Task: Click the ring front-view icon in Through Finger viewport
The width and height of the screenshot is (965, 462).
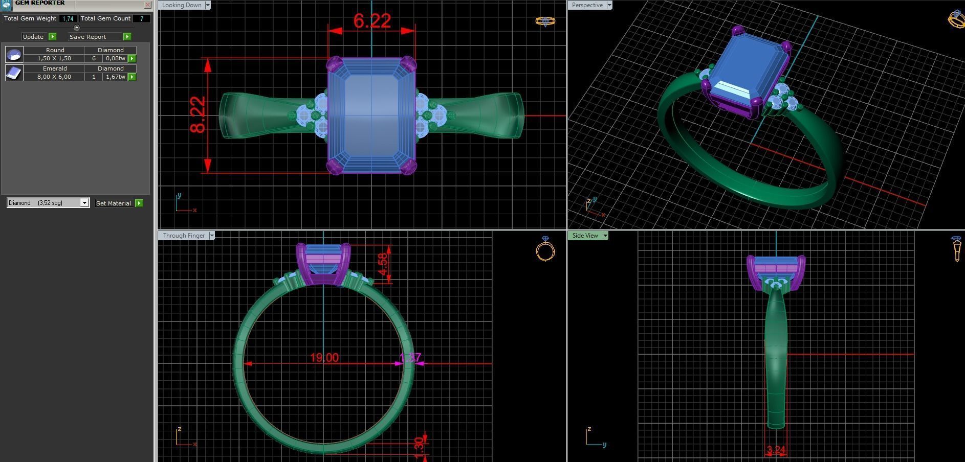Action: tap(545, 249)
